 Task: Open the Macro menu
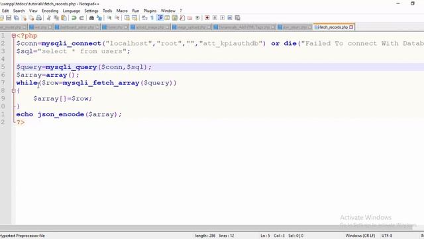122,11
